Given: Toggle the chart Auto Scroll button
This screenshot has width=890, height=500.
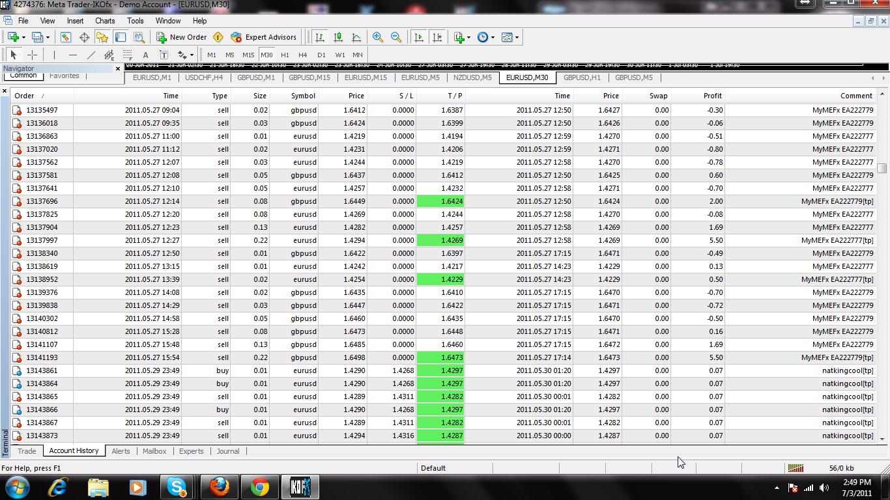Looking at the screenshot, I should click(418, 37).
